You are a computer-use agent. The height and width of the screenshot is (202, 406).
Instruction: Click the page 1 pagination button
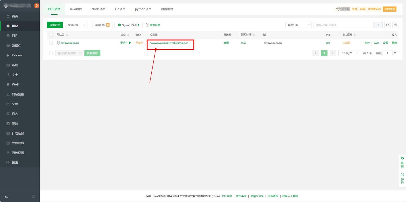point(324,53)
